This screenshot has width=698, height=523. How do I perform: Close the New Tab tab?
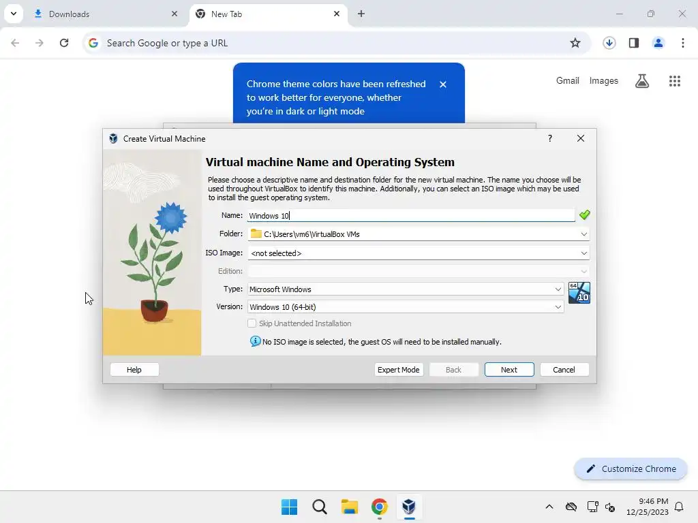[337, 14]
